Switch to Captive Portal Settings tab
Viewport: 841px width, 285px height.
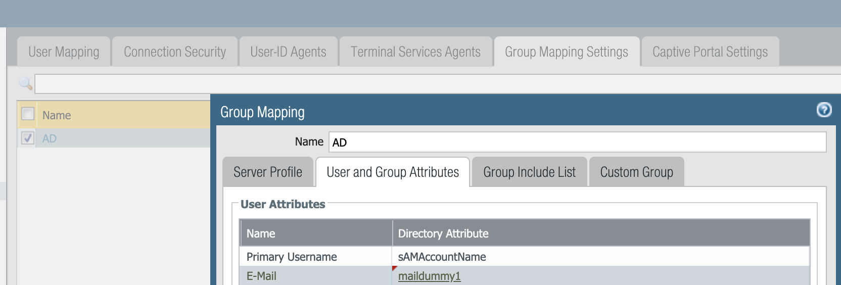[x=710, y=52]
